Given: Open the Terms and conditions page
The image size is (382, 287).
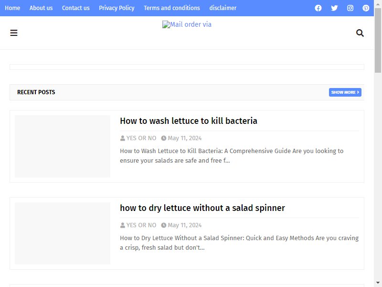Looking at the screenshot, I should 171,8.
